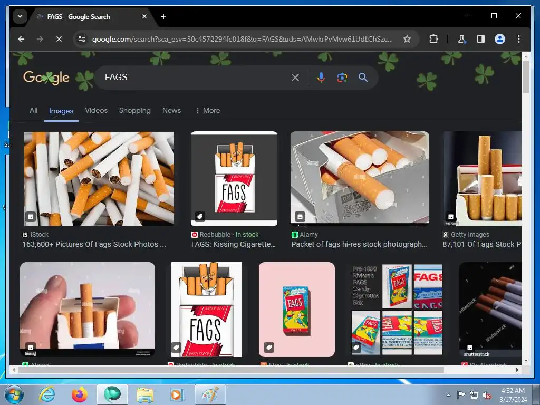Search by image with Google Lens
540x405 pixels.
pos(342,77)
